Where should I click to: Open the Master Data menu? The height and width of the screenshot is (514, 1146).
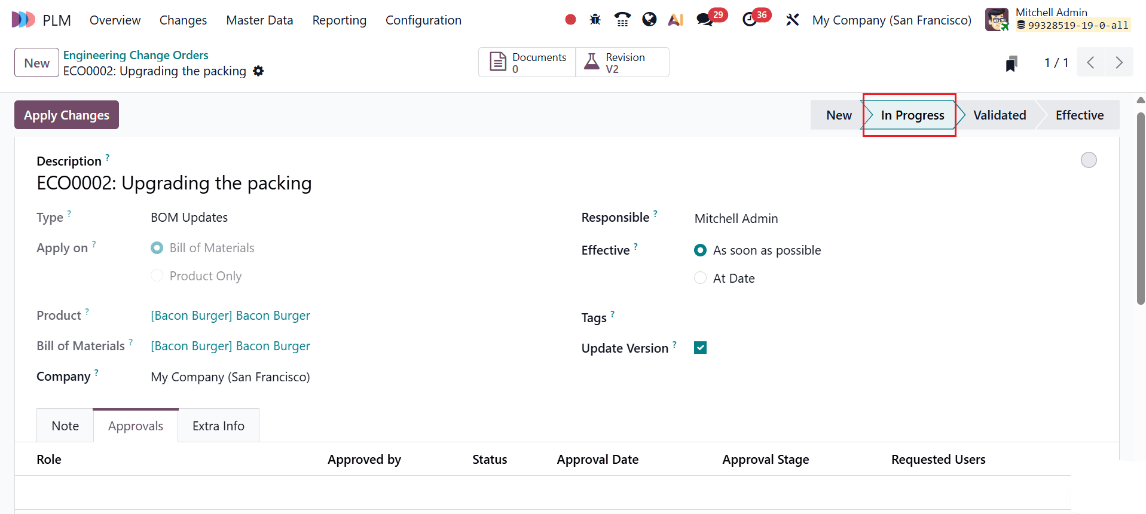[x=259, y=20]
